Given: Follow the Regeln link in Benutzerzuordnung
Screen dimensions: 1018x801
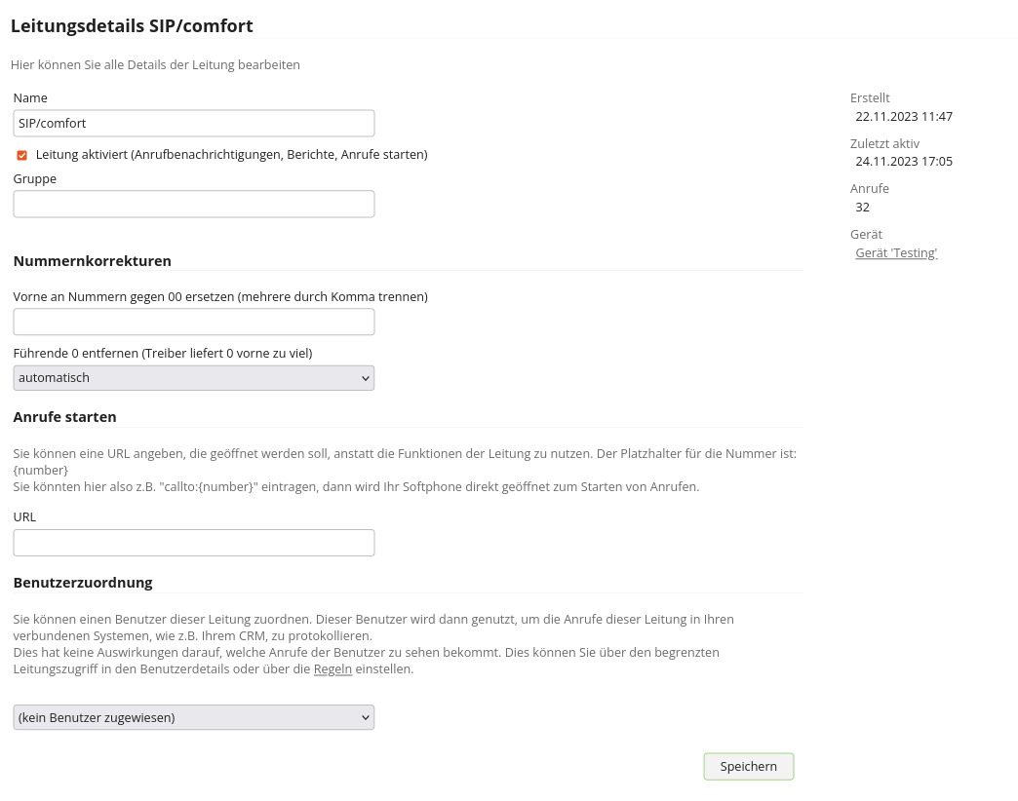Looking at the screenshot, I should tap(333, 669).
